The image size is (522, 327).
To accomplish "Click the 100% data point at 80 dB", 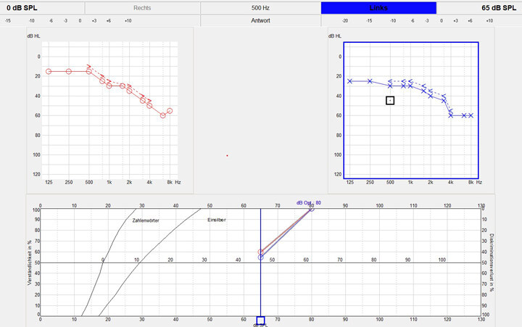I will tap(312, 209).
